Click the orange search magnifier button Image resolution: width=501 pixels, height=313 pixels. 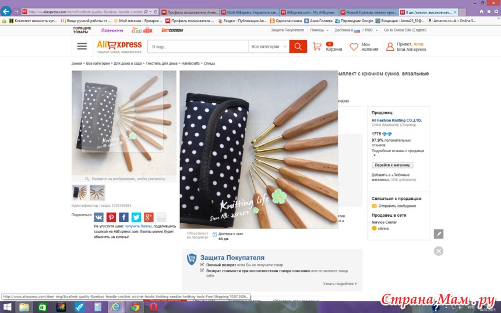[298, 47]
